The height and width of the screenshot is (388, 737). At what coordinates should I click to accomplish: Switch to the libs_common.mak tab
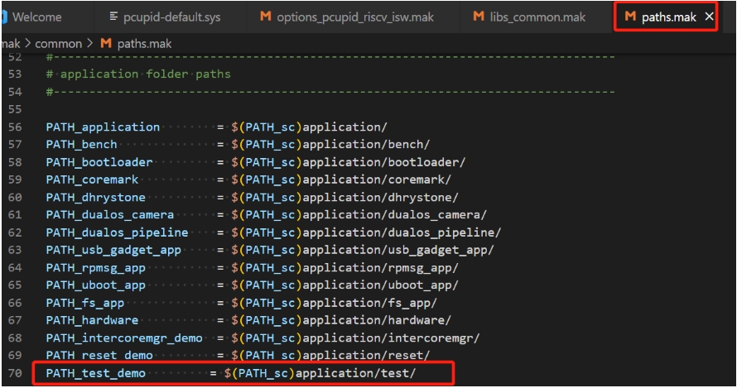coord(538,17)
